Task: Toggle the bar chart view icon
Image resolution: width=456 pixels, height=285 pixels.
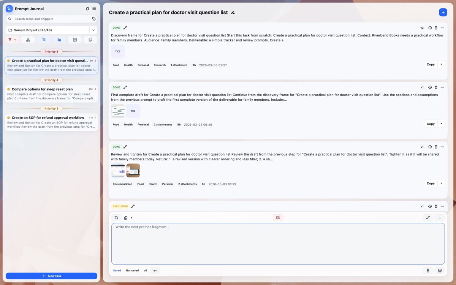Action: coord(59,40)
